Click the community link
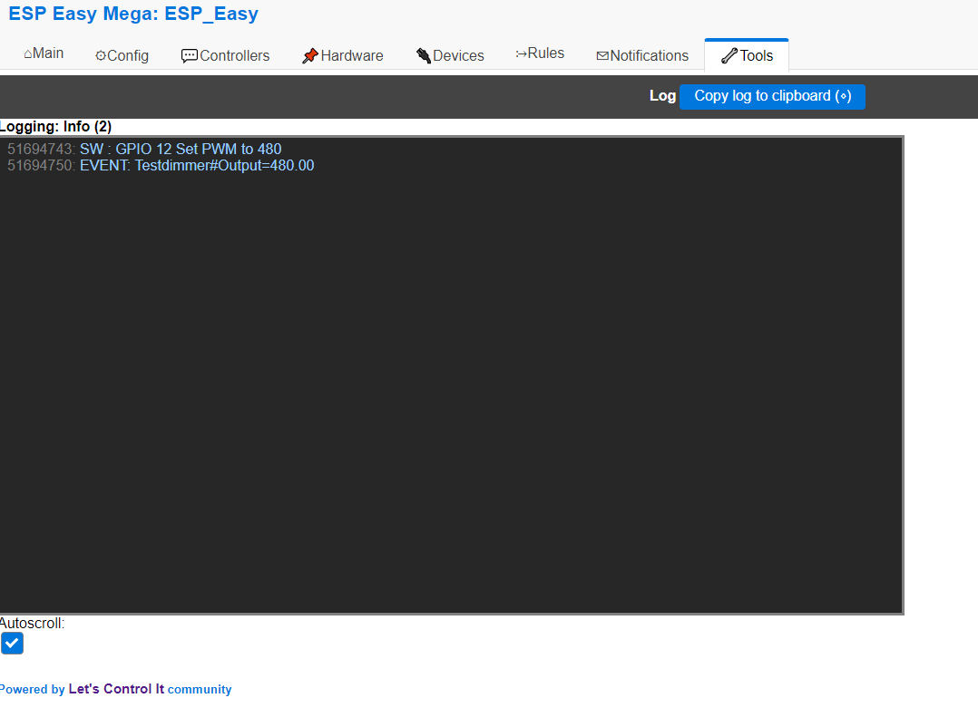Screen dimensions: 978x727 coord(200,689)
